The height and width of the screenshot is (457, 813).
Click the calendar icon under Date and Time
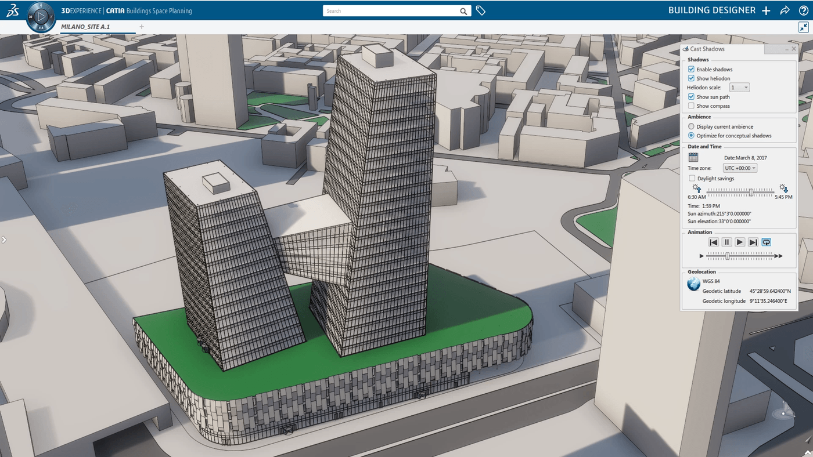pyautogui.click(x=693, y=157)
